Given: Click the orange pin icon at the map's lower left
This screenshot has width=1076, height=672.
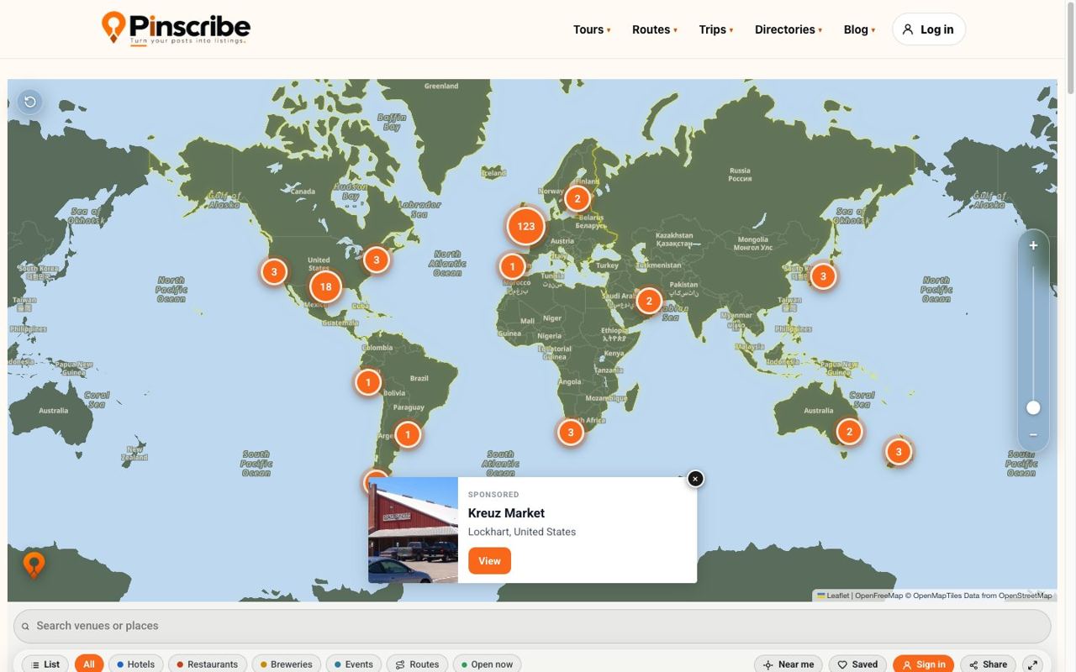Looking at the screenshot, I should (34, 564).
